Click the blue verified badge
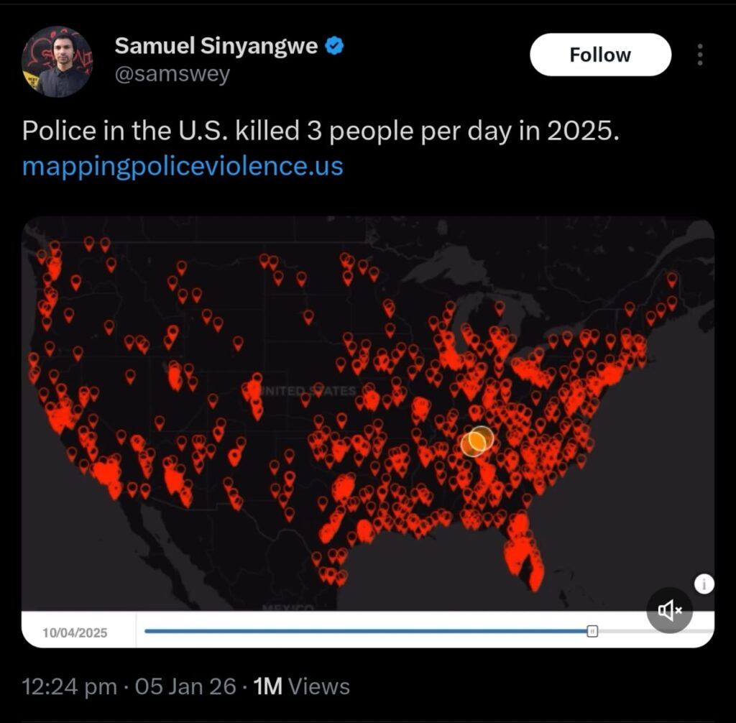The height and width of the screenshot is (723, 736). pyautogui.click(x=335, y=46)
